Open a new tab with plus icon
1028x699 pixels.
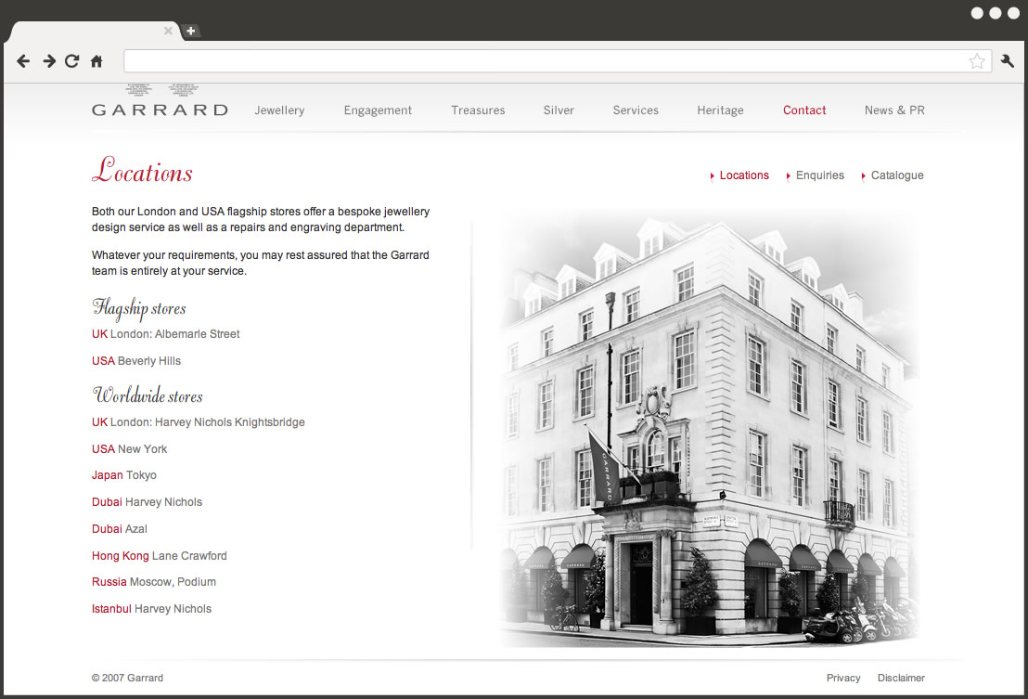[x=190, y=31]
